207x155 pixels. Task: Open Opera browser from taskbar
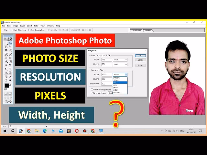tap(77, 131)
